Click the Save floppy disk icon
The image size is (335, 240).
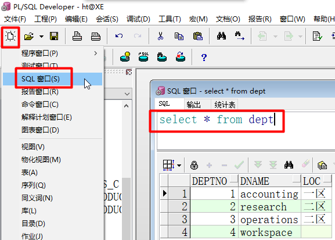pos(54,36)
